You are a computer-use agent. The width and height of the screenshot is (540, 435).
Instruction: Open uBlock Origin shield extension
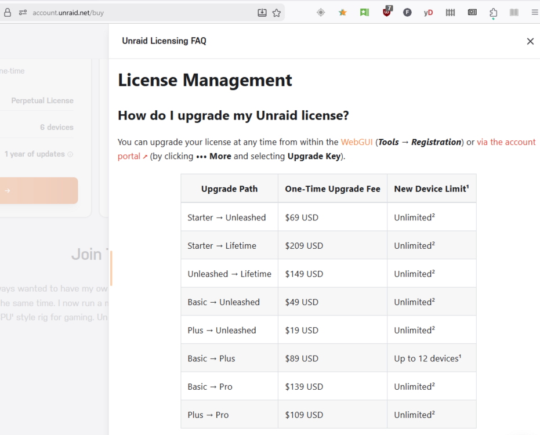point(387,12)
